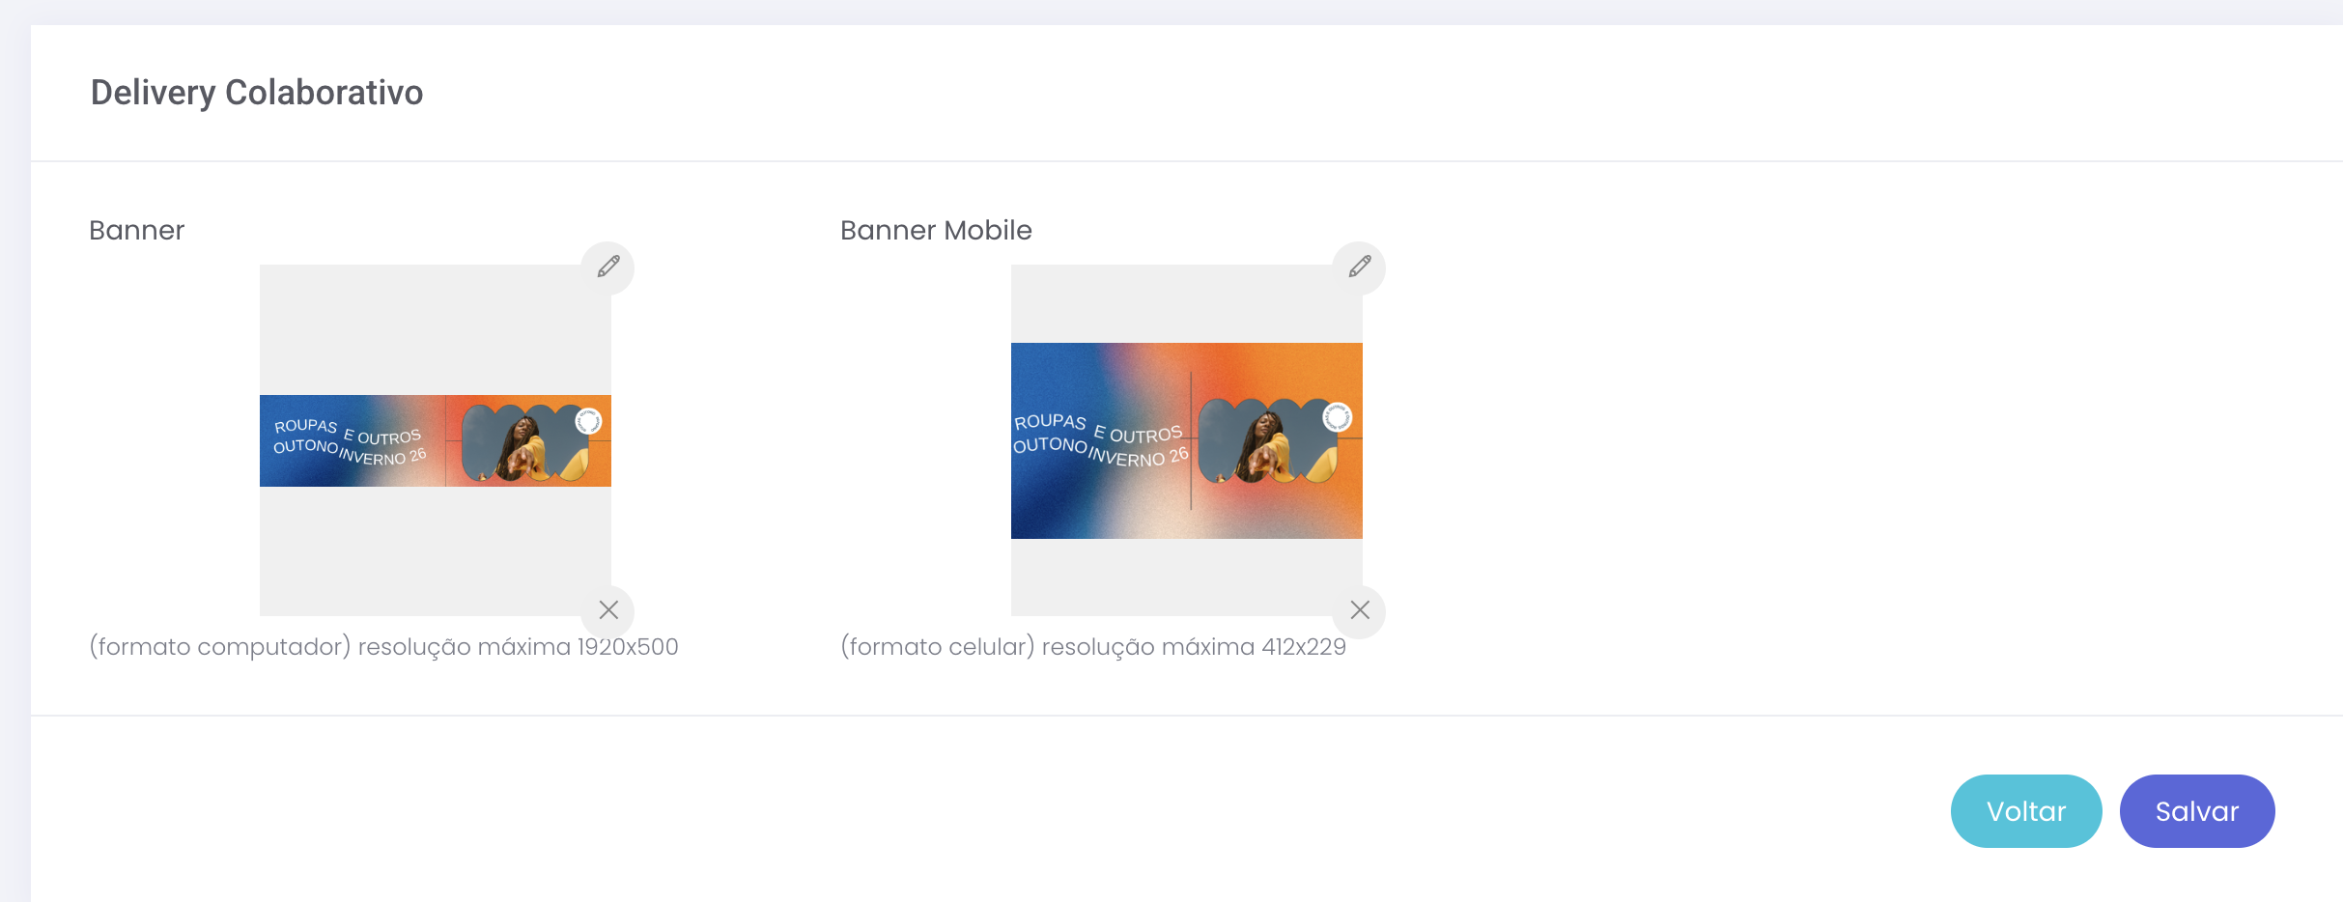Click the circular badge in mobile banner

(1337, 417)
